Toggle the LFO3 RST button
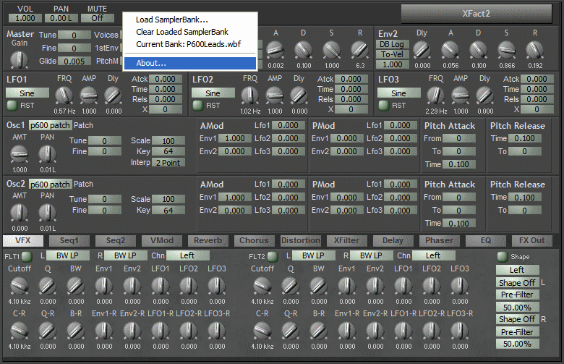 (384, 106)
